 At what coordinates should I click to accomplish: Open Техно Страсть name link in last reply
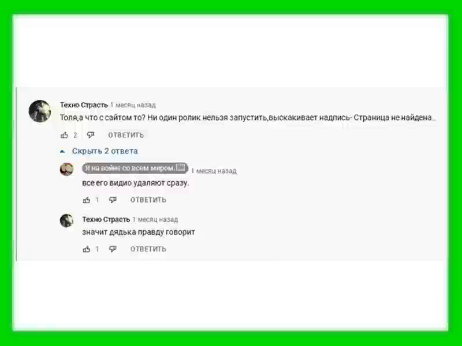[x=106, y=220]
